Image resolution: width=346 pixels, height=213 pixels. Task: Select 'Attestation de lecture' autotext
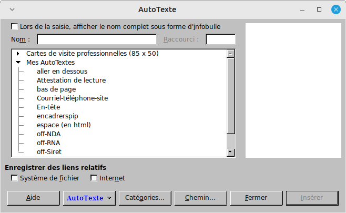[x=71, y=80]
